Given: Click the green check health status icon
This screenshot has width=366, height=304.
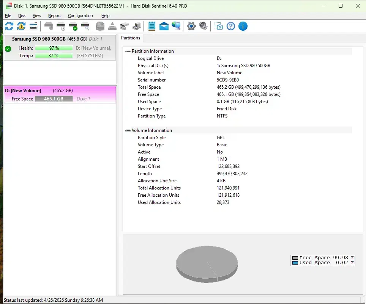Looking at the screenshot, I should point(8,49).
